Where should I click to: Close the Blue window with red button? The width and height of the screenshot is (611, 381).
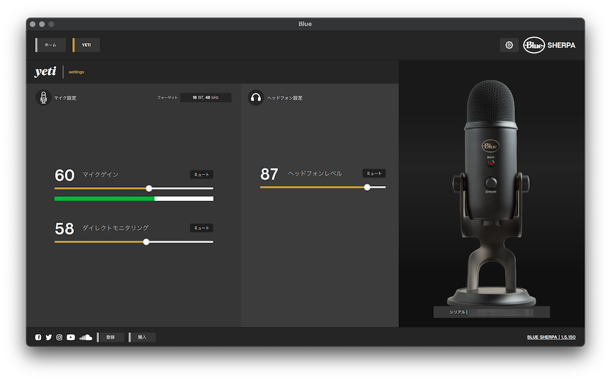click(33, 24)
